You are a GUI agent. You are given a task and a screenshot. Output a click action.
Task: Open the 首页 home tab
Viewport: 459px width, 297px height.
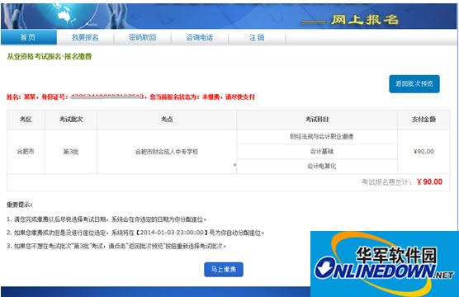click(x=28, y=37)
